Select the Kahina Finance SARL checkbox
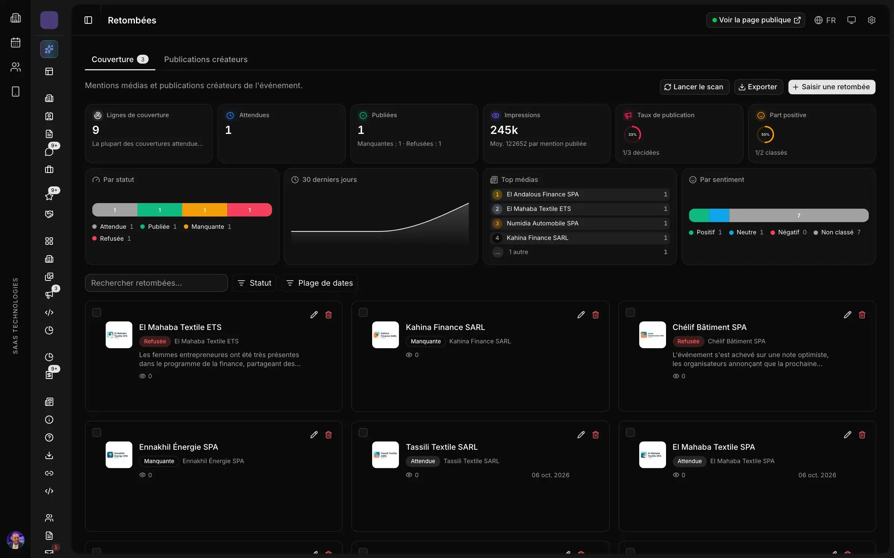The width and height of the screenshot is (894, 558). [x=363, y=312]
